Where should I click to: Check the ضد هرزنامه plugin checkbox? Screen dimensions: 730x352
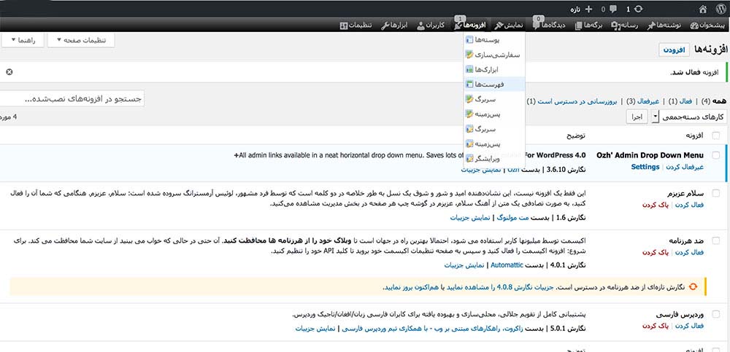tap(715, 240)
